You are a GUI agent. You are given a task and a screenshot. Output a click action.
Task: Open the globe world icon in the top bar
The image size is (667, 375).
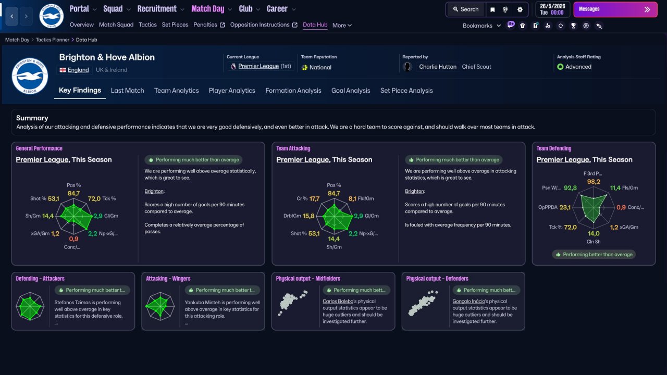505,9
